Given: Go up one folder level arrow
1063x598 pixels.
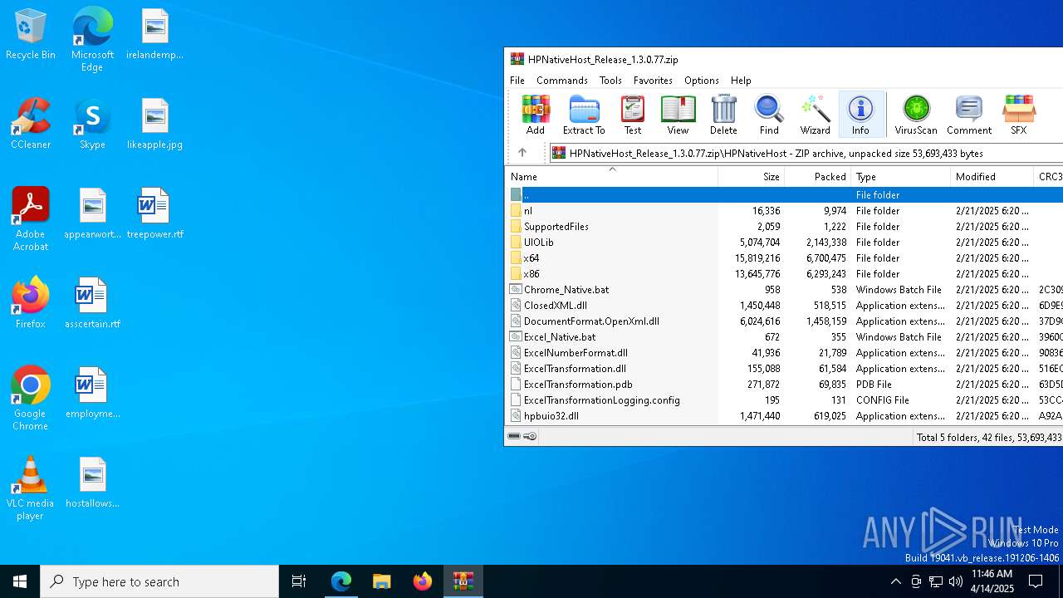Looking at the screenshot, I should pos(522,153).
